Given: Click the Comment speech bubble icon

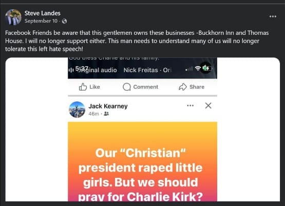Looking at the screenshot, I should click(127, 87).
